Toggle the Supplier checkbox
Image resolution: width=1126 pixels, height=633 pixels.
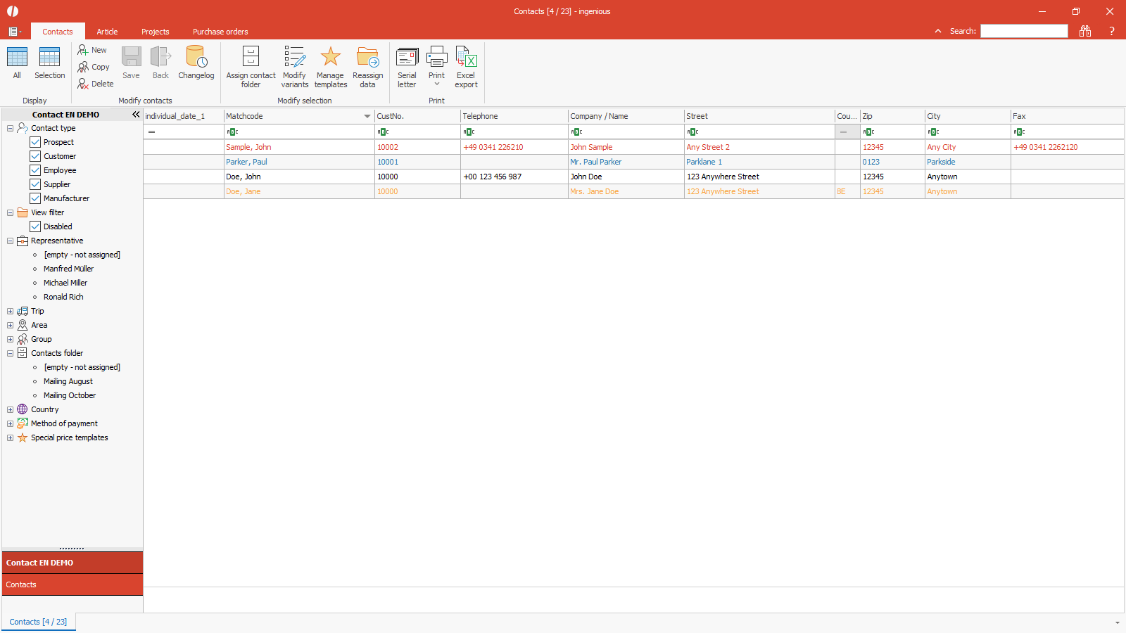[x=35, y=184]
